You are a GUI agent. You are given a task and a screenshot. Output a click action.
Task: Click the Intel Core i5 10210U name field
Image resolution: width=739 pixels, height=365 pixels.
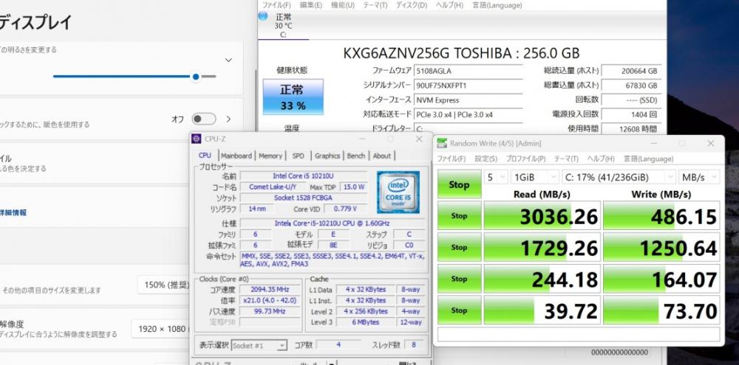(303, 176)
